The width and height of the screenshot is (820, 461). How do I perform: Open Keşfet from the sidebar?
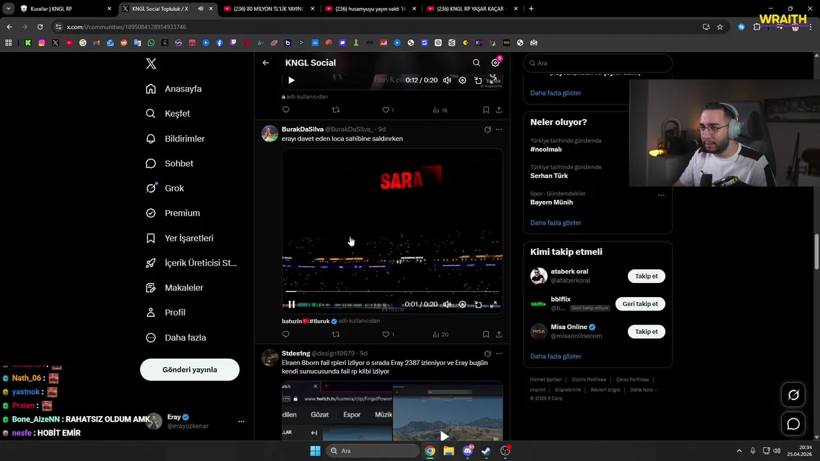(168, 113)
